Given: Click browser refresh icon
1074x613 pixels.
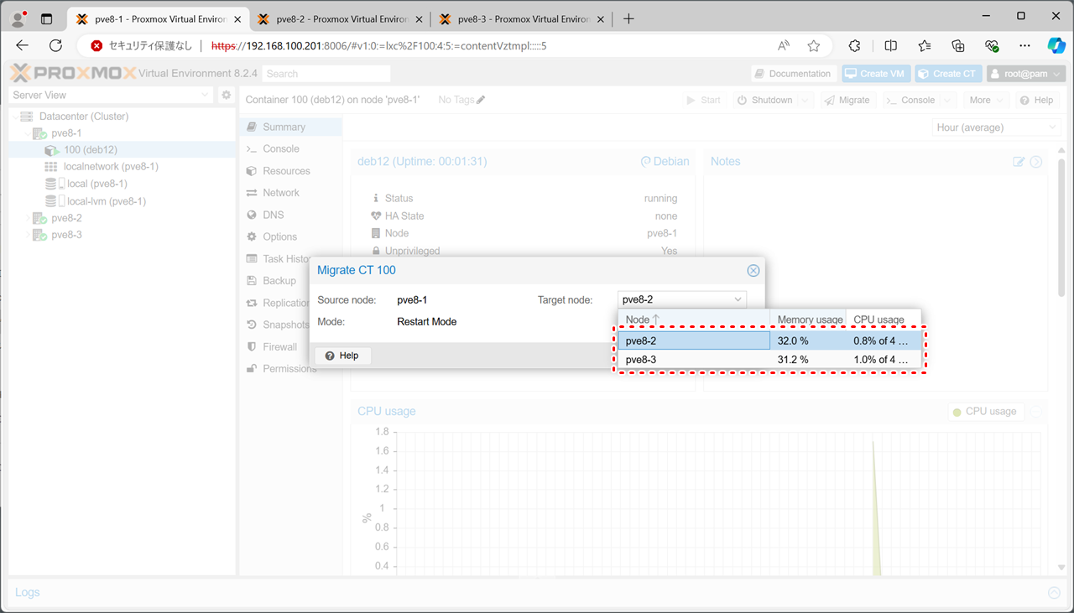Looking at the screenshot, I should point(56,46).
